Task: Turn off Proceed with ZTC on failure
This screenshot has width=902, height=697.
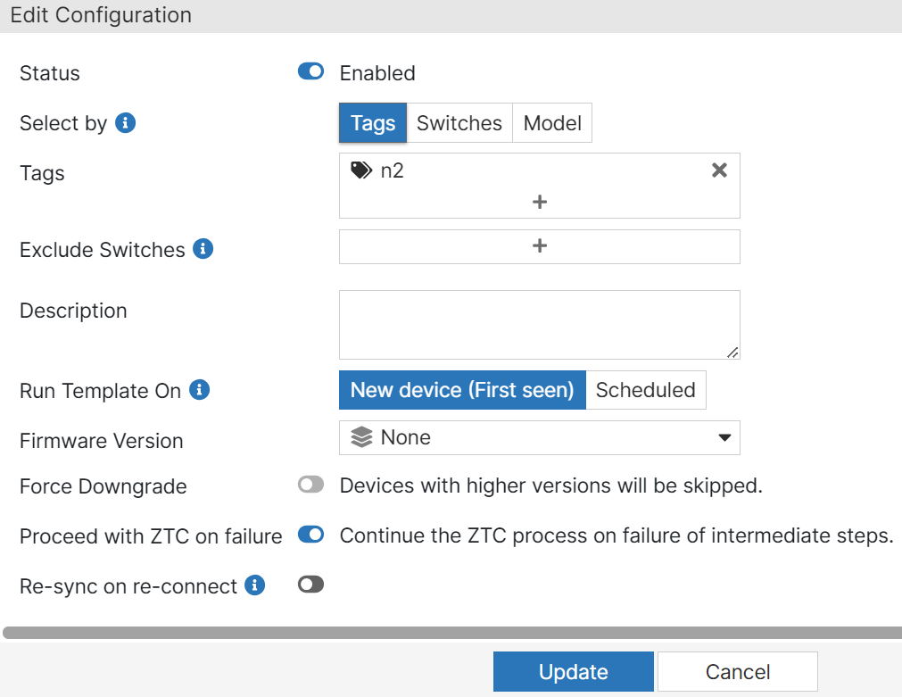Action: click(x=310, y=535)
